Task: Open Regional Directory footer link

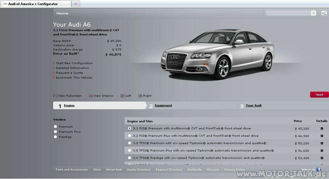Action: (x=169, y=170)
